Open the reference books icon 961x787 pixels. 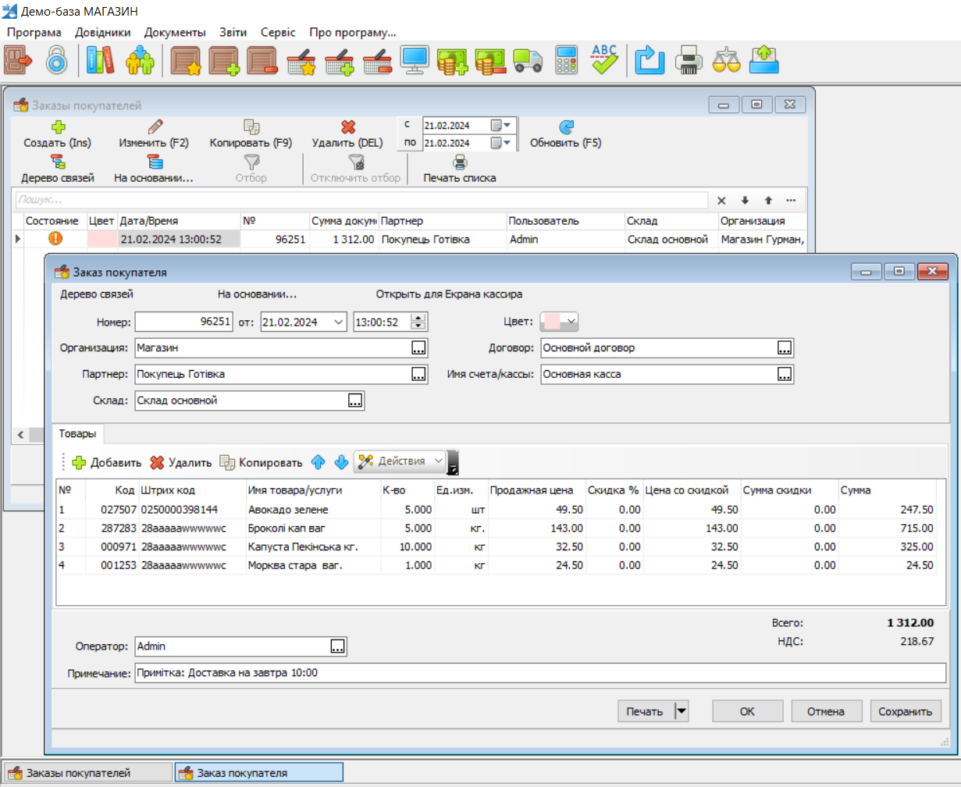(101, 59)
